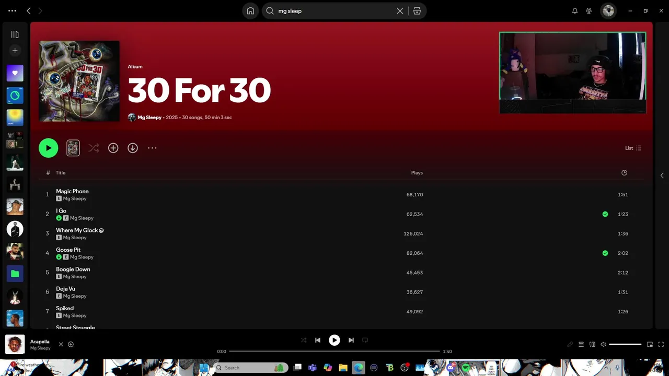Skip to the previous track
The width and height of the screenshot is (669, 376).
317,340
